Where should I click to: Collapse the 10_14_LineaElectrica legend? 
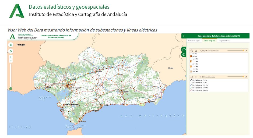click(x=192, y=77)
